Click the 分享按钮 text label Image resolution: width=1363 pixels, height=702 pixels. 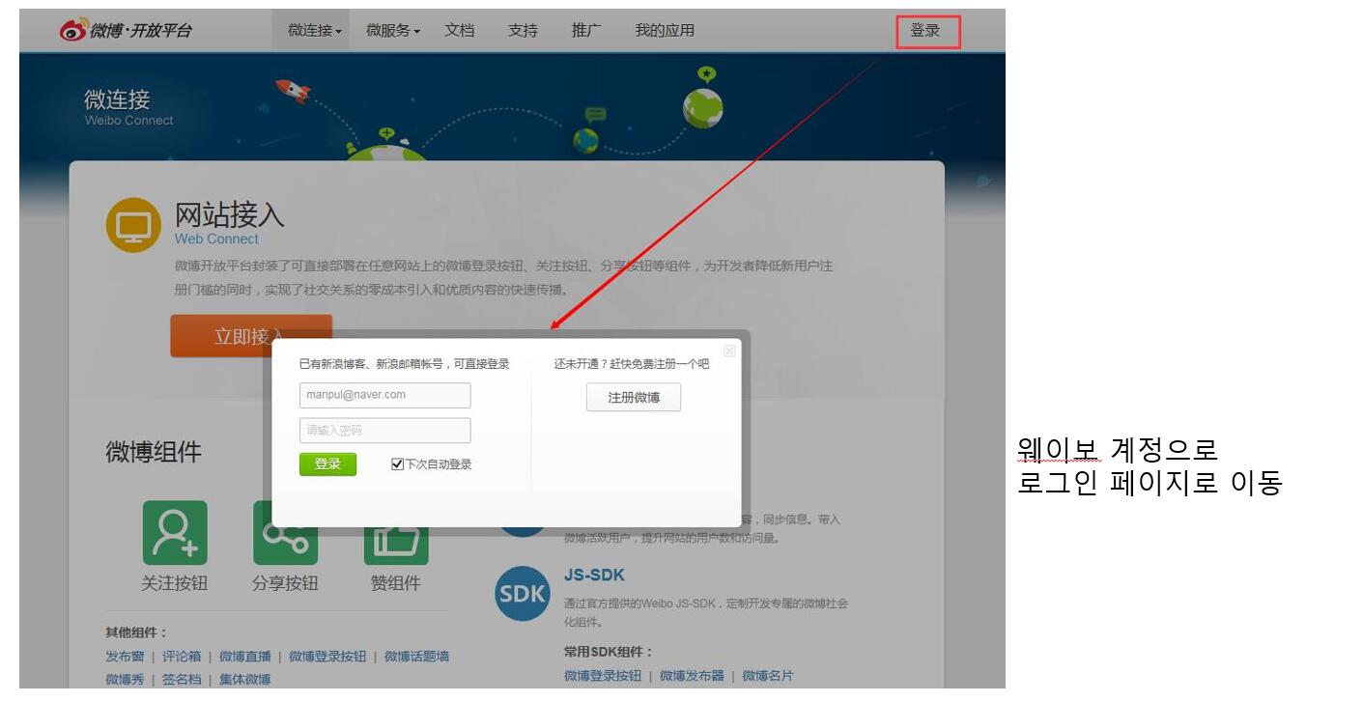click(x=285, y=584)
